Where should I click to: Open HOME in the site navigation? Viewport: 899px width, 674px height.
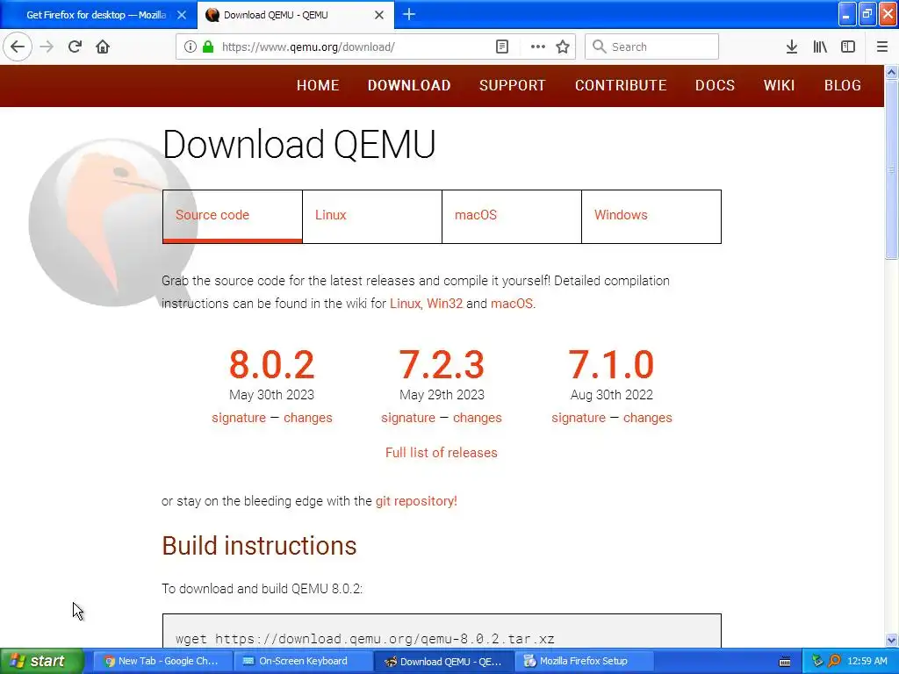pos(318,85)
